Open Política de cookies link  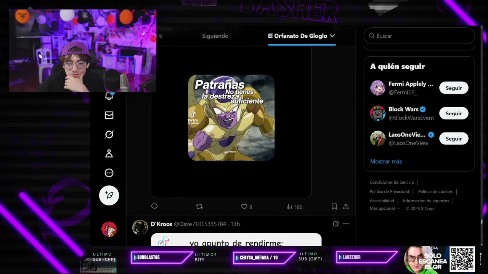[435, 191]
